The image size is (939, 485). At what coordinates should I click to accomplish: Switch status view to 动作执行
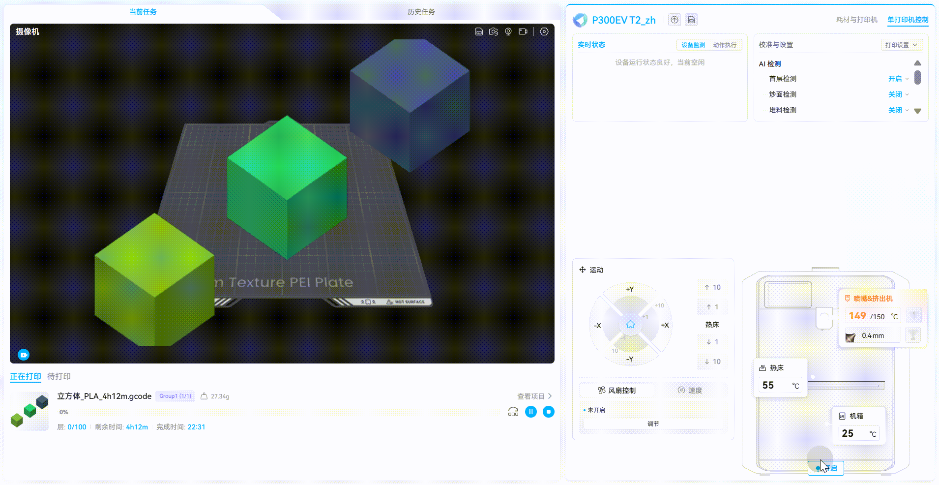725,45
